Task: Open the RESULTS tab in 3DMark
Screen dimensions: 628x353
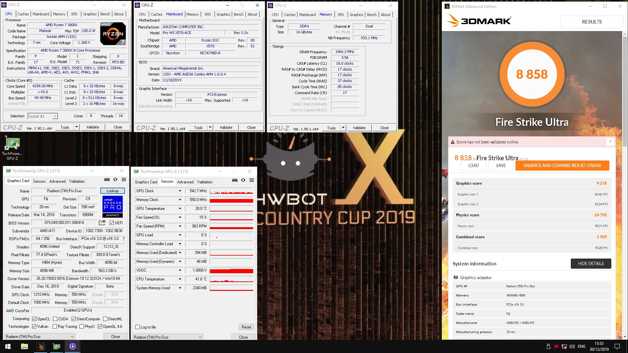Action: click(592, 22)
